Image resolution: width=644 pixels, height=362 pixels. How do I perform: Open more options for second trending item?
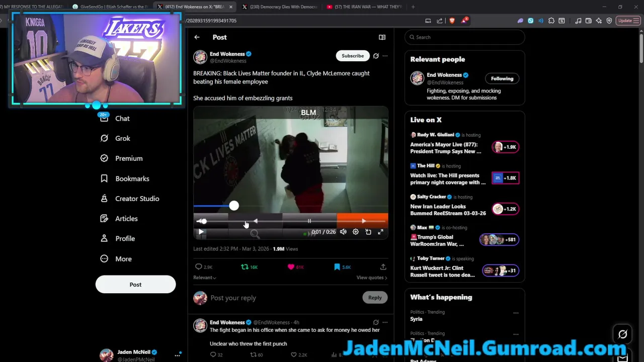(516, 334)
